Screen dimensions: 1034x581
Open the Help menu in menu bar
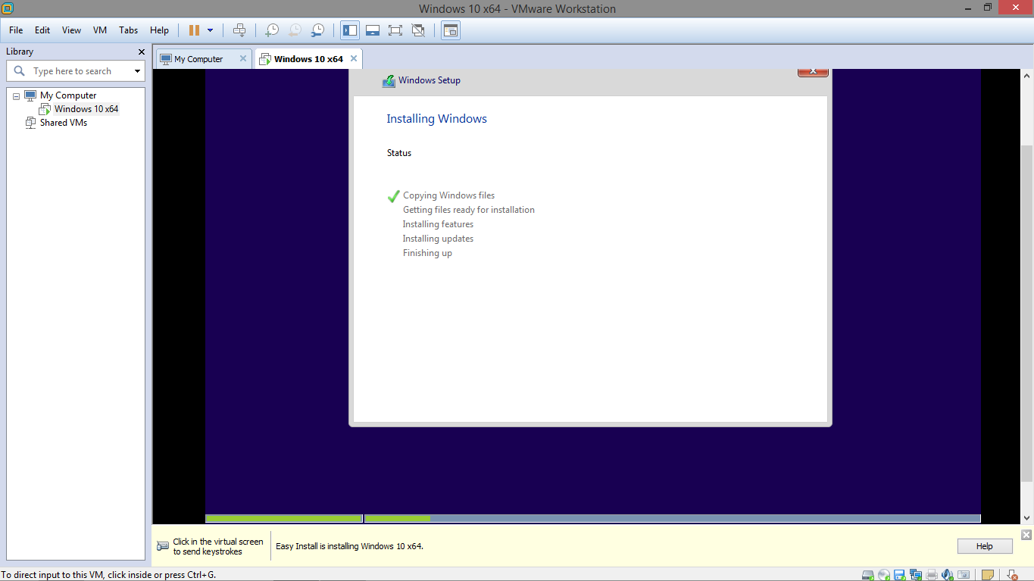[x=159, y=30]
